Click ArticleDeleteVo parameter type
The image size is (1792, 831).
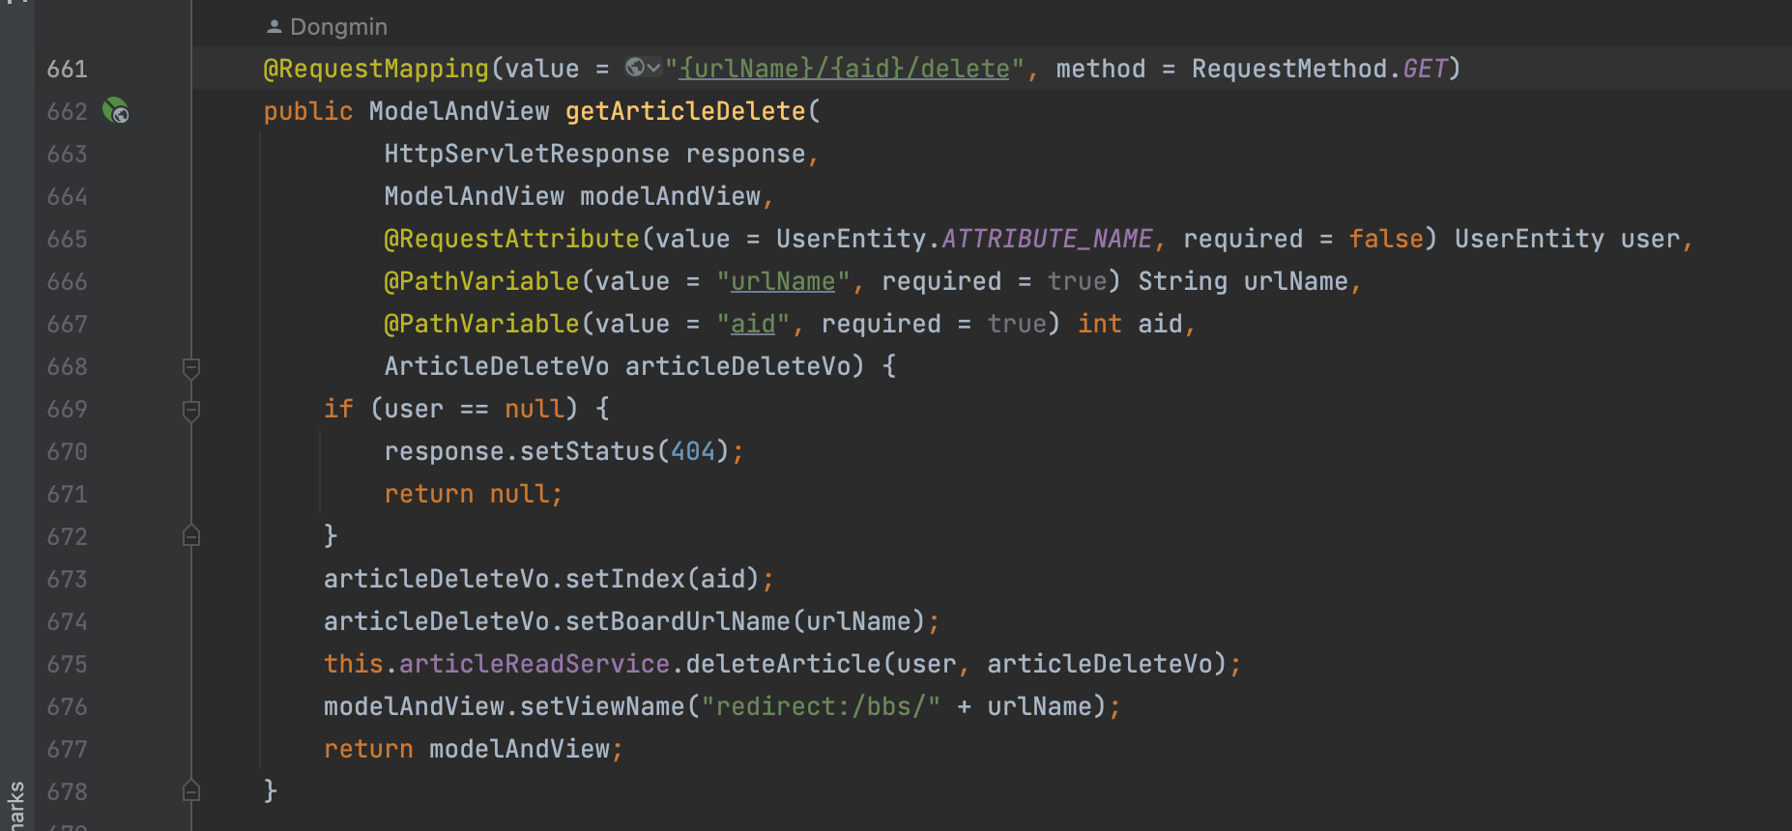click(x=497, y=366)
